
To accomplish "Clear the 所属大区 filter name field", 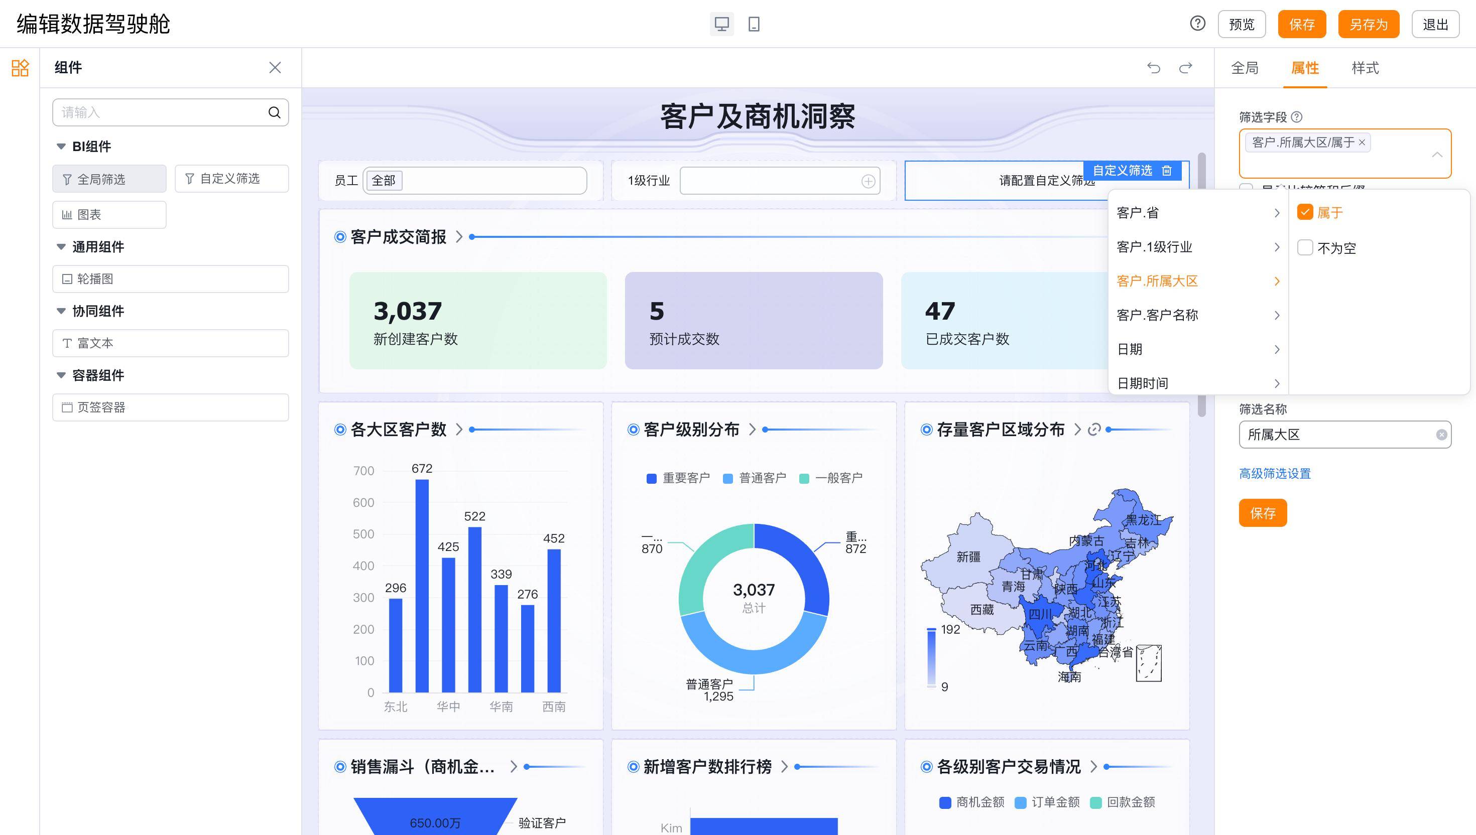I will tap(1441, 435).
